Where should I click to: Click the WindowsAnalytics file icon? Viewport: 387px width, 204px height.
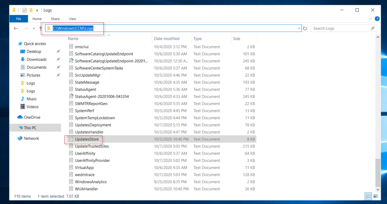(x=71, y=182)
